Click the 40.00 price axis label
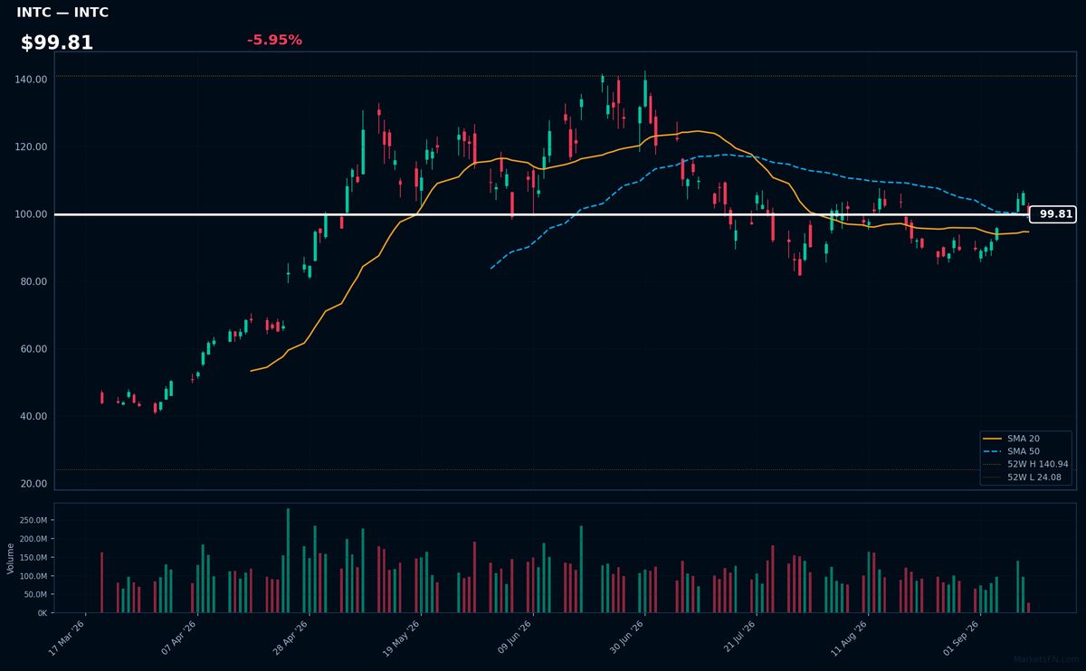This screenshot has width=1086, height=671. 33,416
